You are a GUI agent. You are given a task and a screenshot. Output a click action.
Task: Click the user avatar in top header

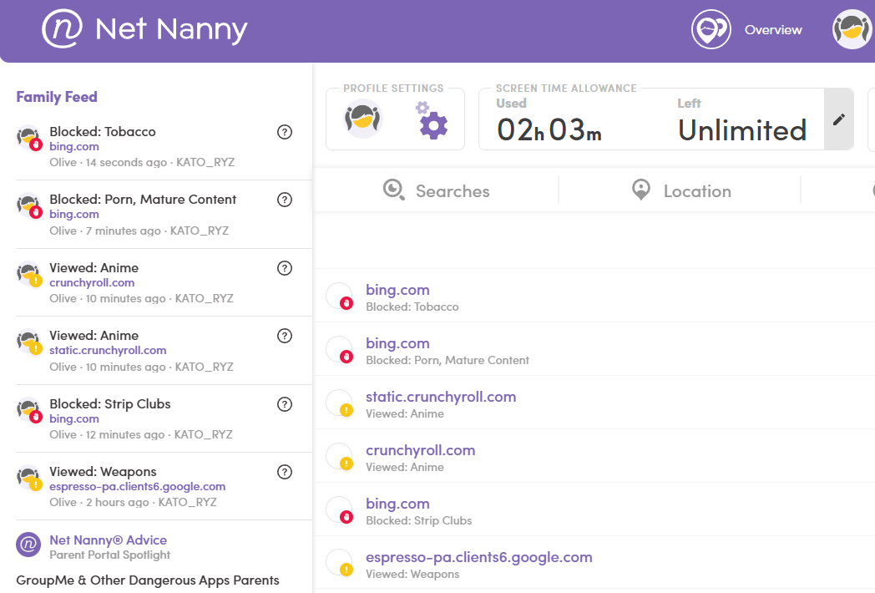(x=852, y=30)
